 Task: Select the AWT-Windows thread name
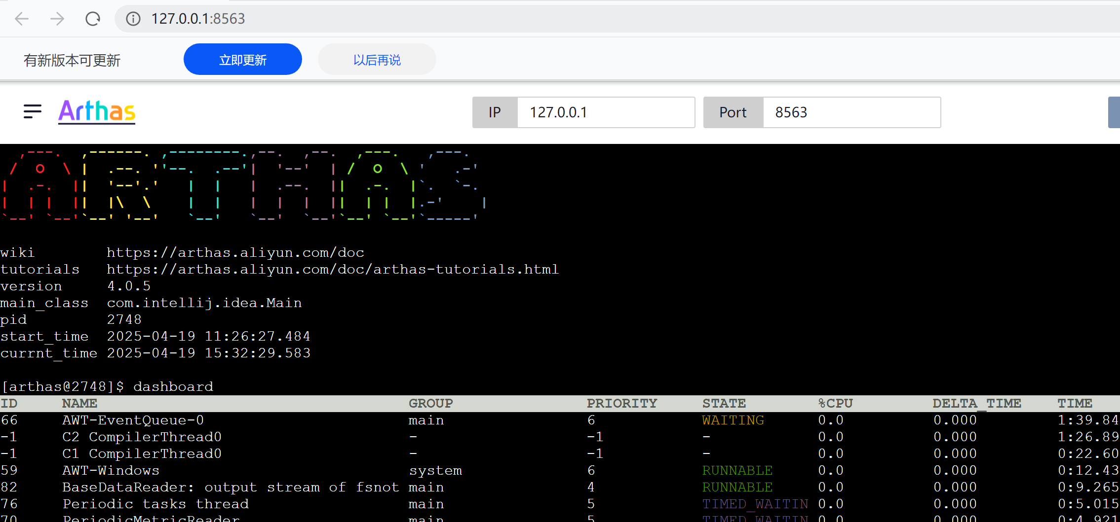(111, 470)
